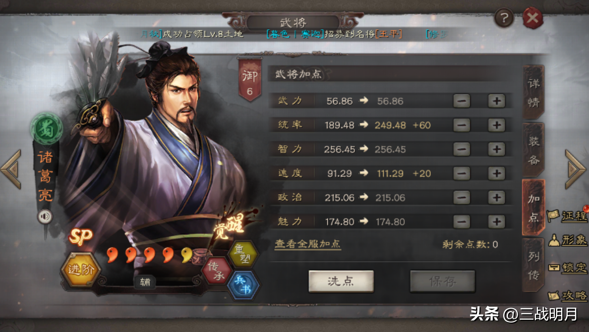This screenshot has height=332, width=589.
Task: Open the 征程 flag icon
Action: [x=567, y=216]
